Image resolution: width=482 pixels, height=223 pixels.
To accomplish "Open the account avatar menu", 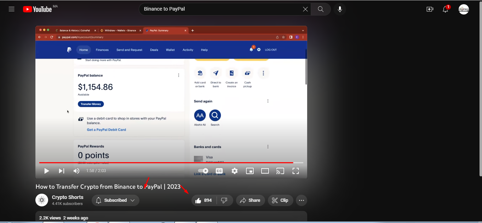I will point(464,9).
